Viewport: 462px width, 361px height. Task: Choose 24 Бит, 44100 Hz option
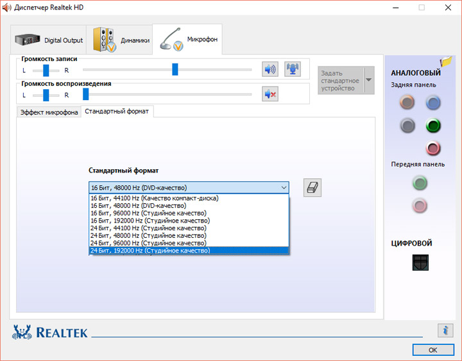click(189, 228)
